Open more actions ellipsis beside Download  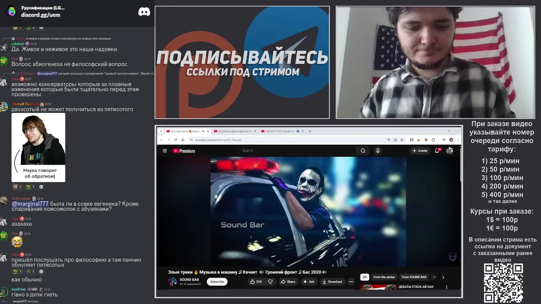click(x=351, y=282)
